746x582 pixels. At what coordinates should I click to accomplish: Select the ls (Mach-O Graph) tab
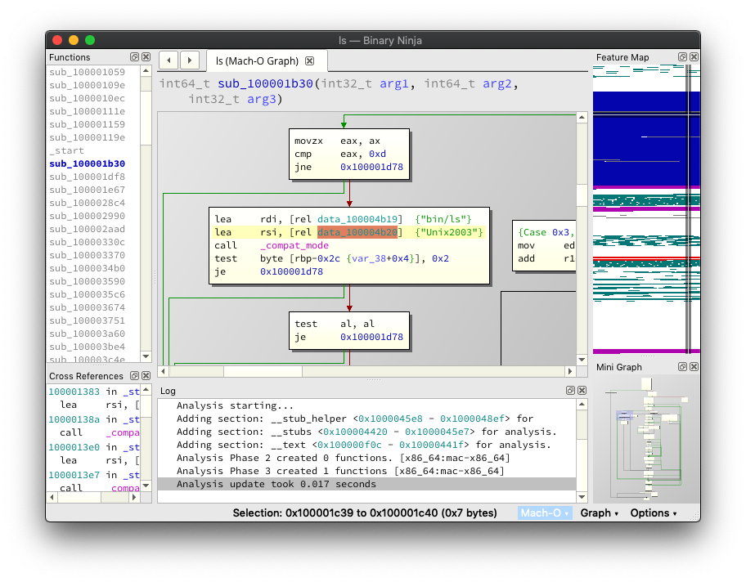click(257, 61)
